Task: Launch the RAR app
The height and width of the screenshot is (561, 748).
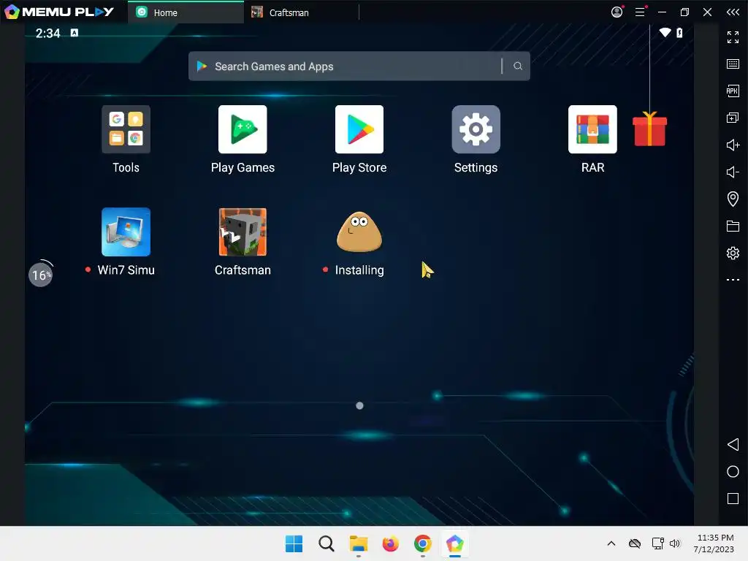Action: point(592,129)
